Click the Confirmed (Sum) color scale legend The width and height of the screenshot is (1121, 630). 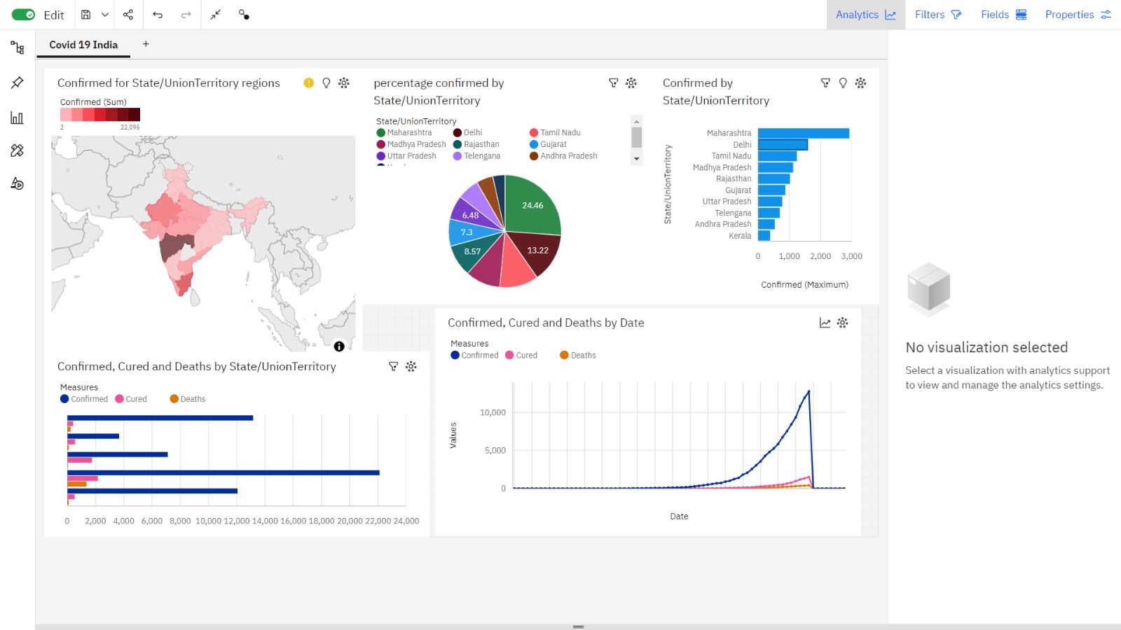[x=99, y=114]
